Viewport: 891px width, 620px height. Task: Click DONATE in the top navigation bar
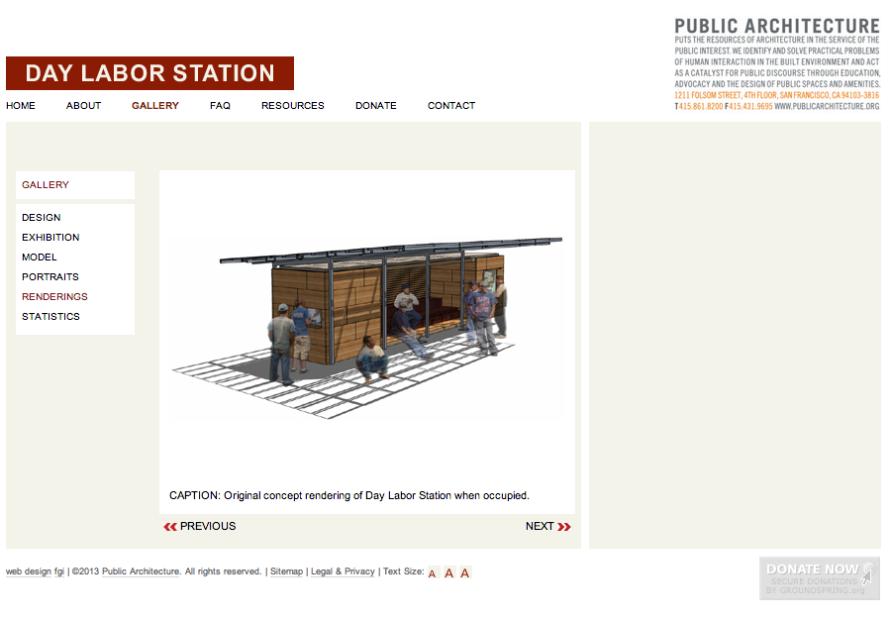[375, 106]
